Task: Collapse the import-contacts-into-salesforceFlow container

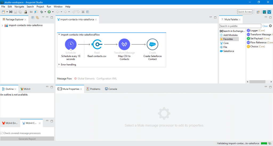Action: (x=59, y=35)
